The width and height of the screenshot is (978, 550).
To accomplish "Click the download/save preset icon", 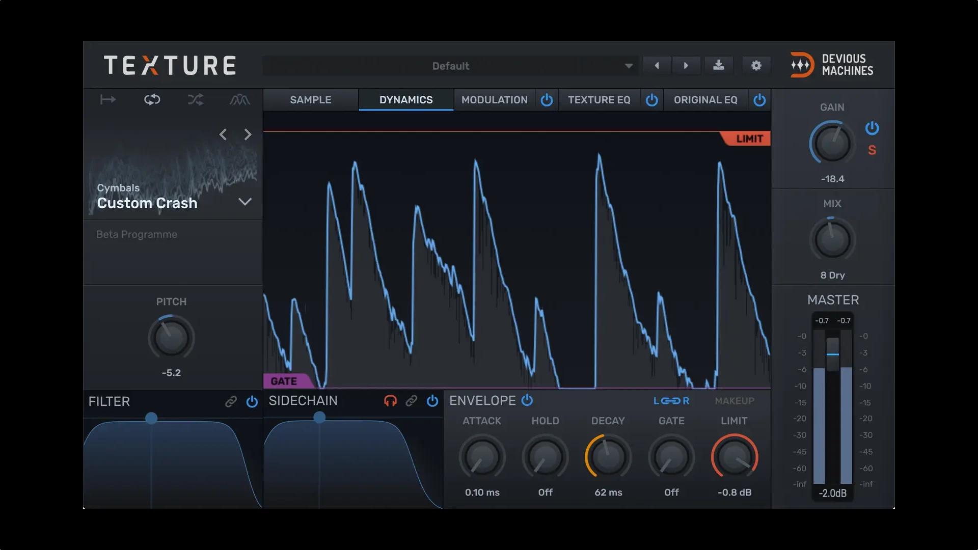I will click(719, 65).
